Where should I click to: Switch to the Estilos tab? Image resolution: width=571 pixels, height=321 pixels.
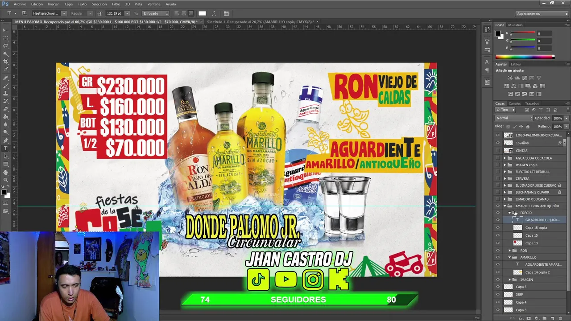tap(516, 64)
